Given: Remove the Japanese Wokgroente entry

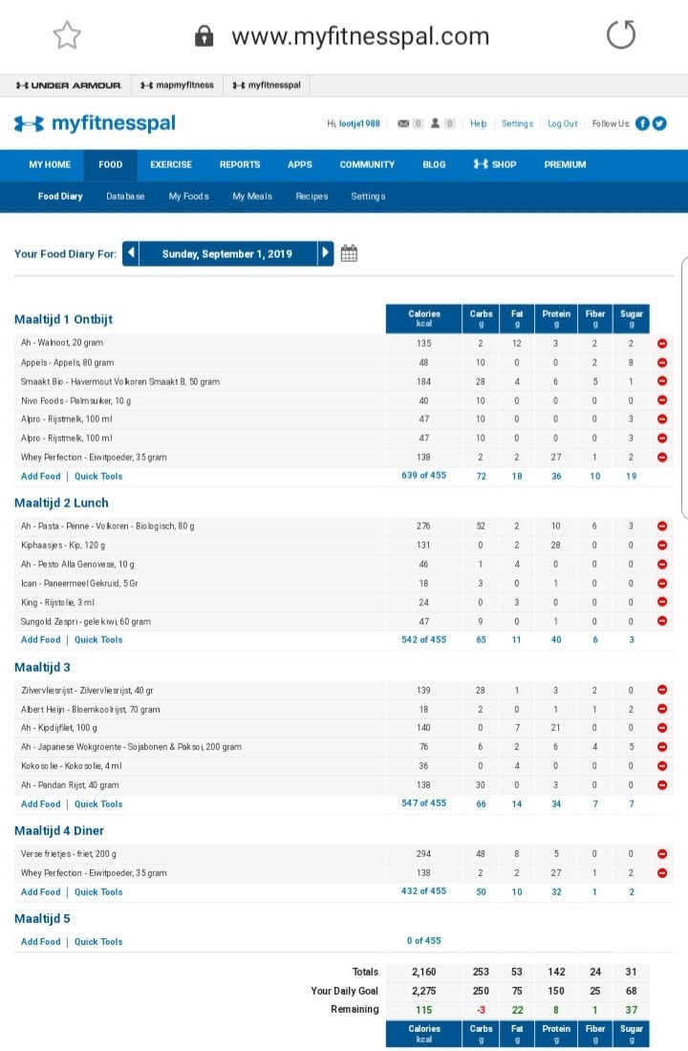Looking at the screenshot, I should (x=662, y=747).
